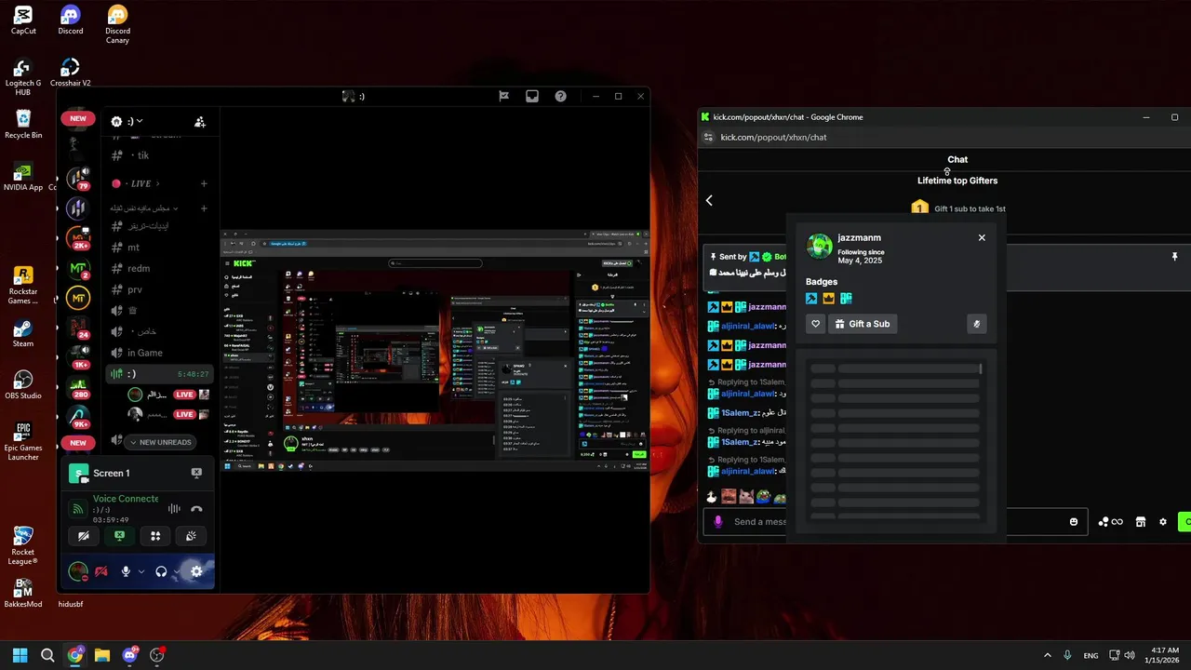Open Discord help question-mark icon

(x=560, y=96)
